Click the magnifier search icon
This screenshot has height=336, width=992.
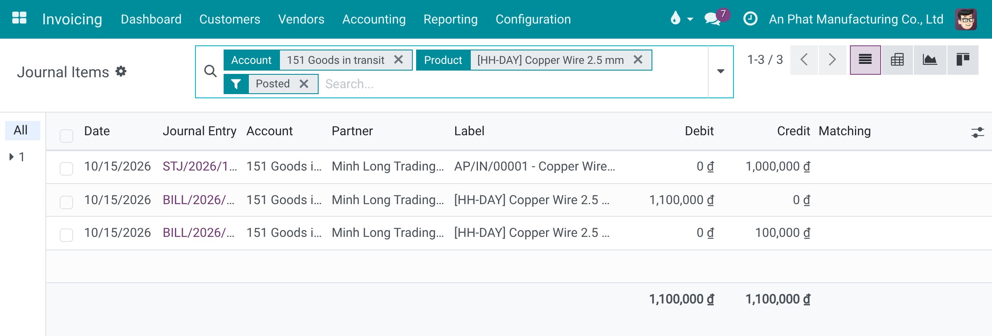[x=210, y=71]
